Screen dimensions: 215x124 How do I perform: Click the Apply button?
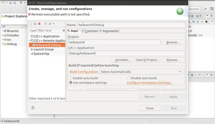[173, 97]
